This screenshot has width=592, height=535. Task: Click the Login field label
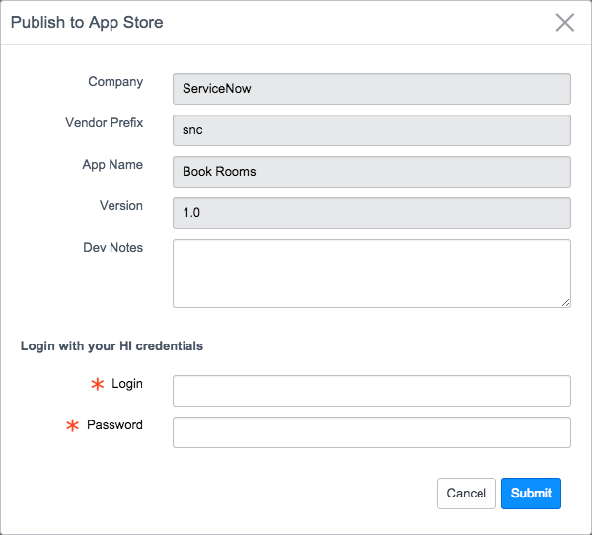coord(127,384)
